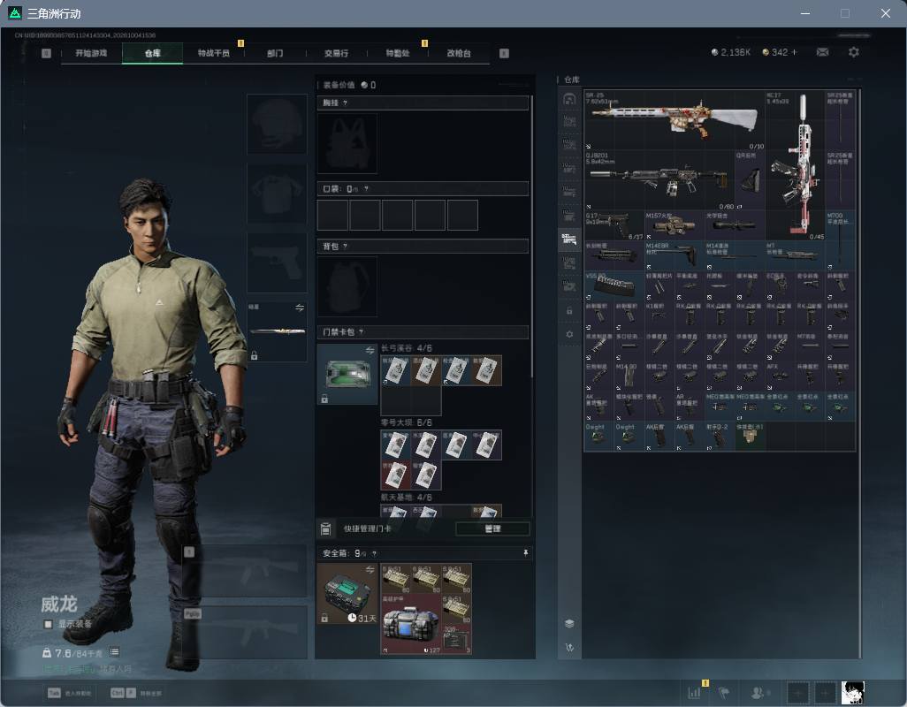Click the padlock icon in warehouse sidebar

point(569,311)
